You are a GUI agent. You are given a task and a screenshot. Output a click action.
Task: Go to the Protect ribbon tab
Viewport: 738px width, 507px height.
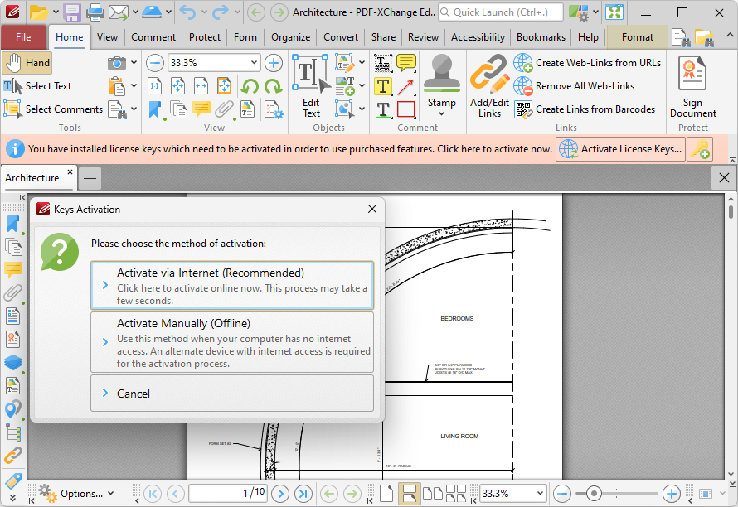[x=205, y=37]
